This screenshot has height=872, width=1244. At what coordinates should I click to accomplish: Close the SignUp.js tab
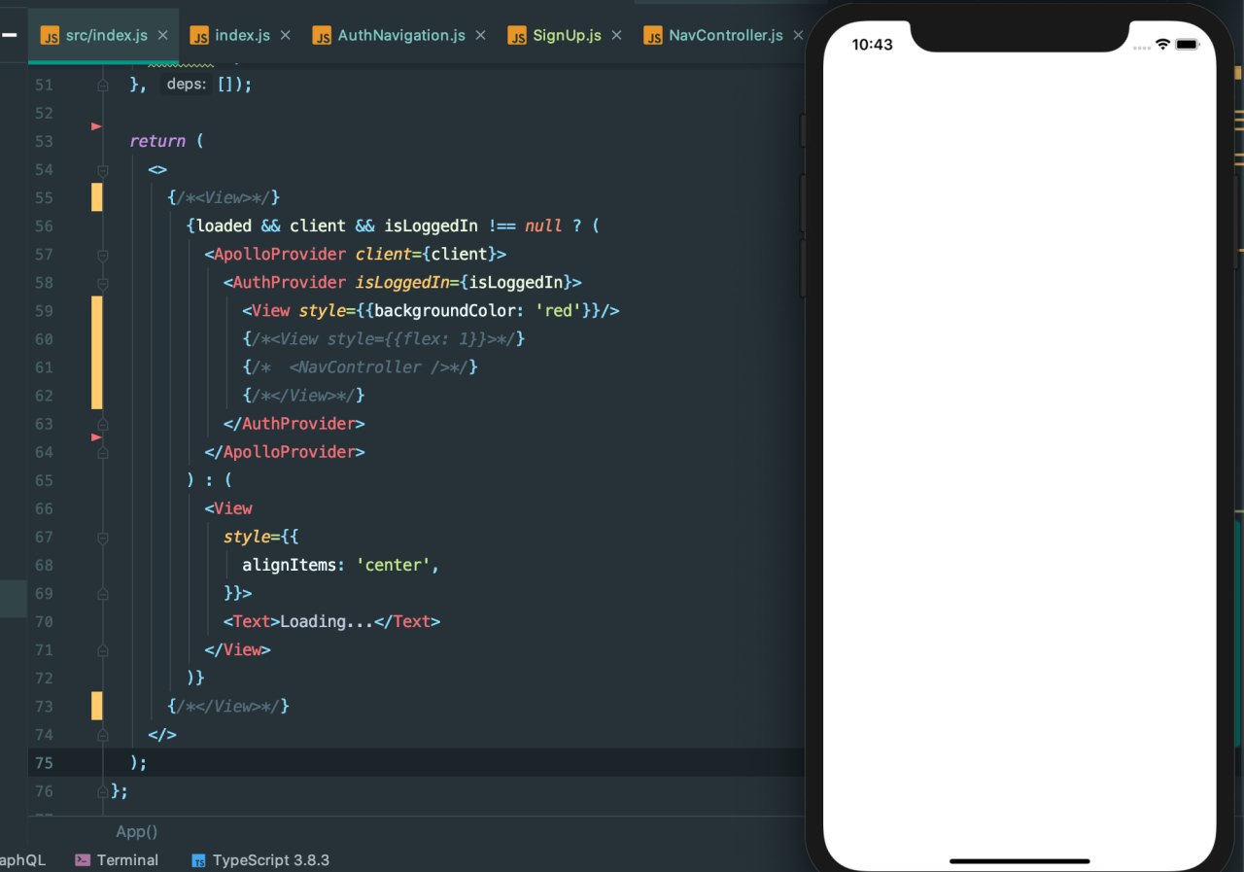pyautogui.click(x=616, y=35)
